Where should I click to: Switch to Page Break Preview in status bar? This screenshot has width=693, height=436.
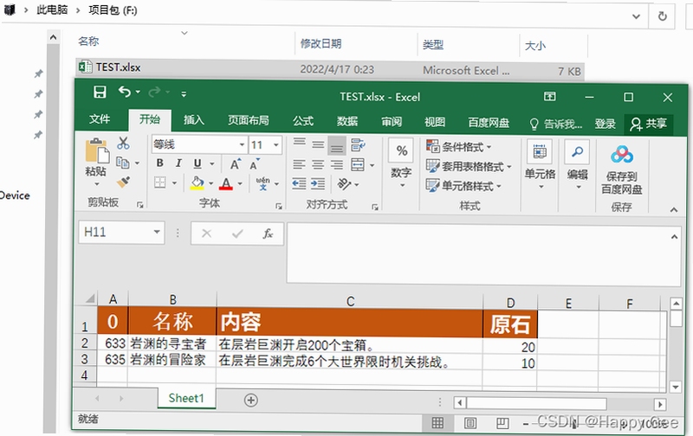502,423
